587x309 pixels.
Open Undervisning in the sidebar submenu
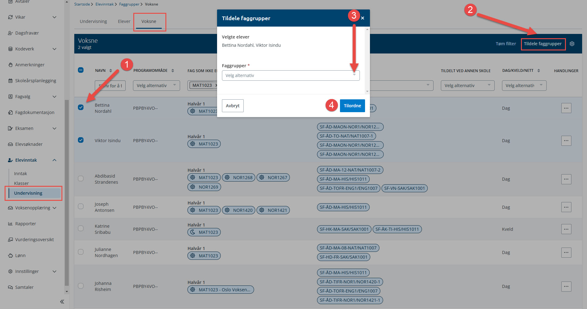coord(35,193)
